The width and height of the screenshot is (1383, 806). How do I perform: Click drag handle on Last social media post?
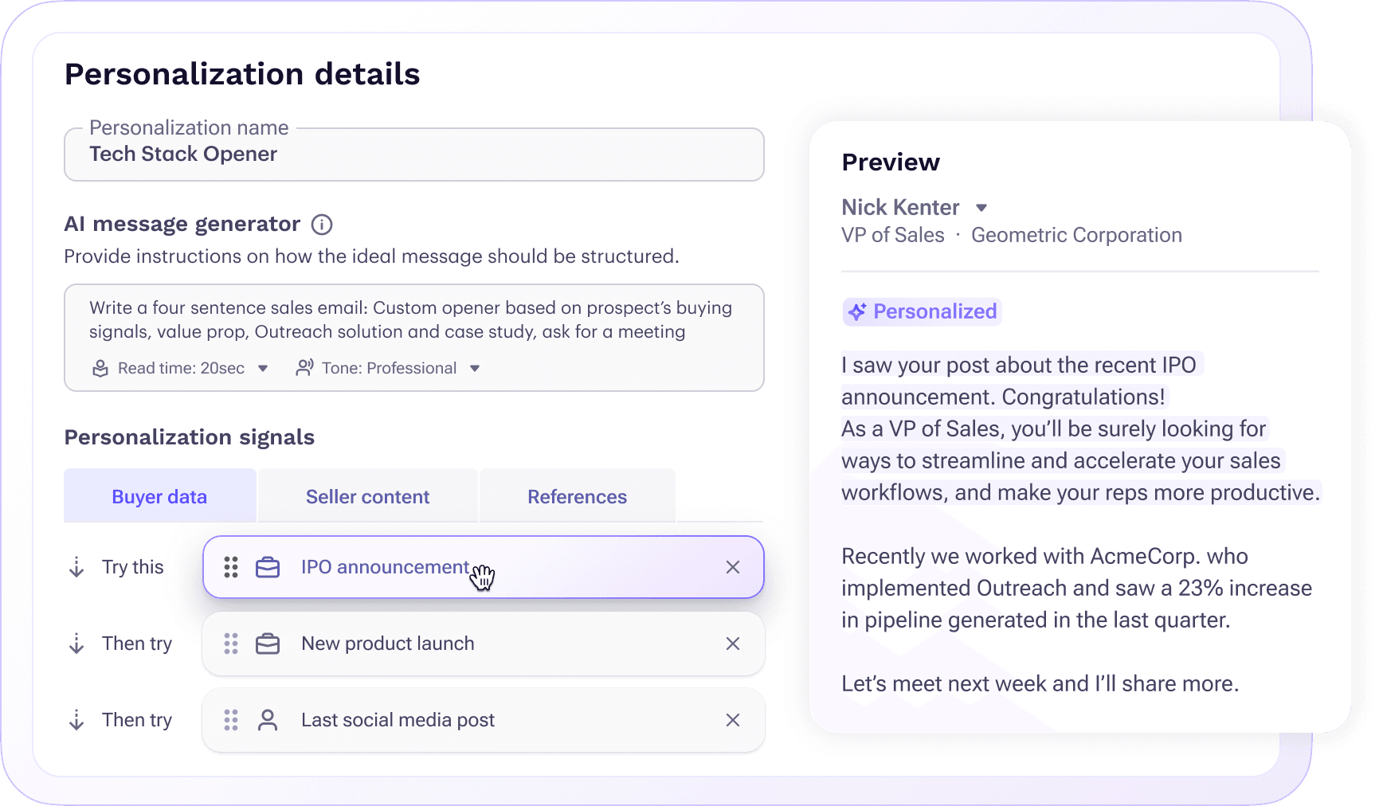click(231, 720)
